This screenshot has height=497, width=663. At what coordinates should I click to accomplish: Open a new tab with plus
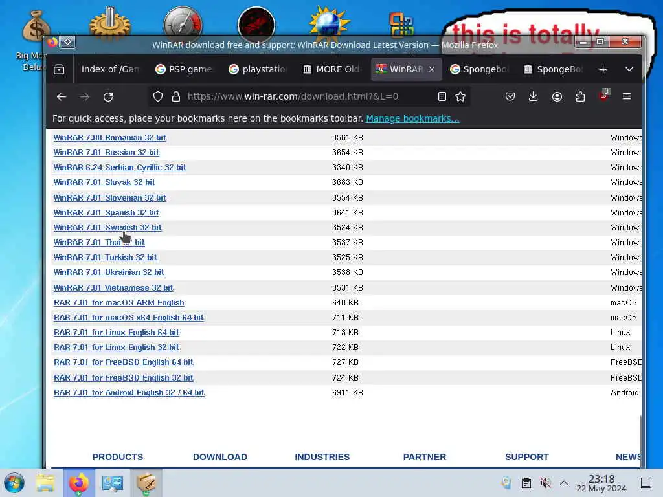click(603, 69)
